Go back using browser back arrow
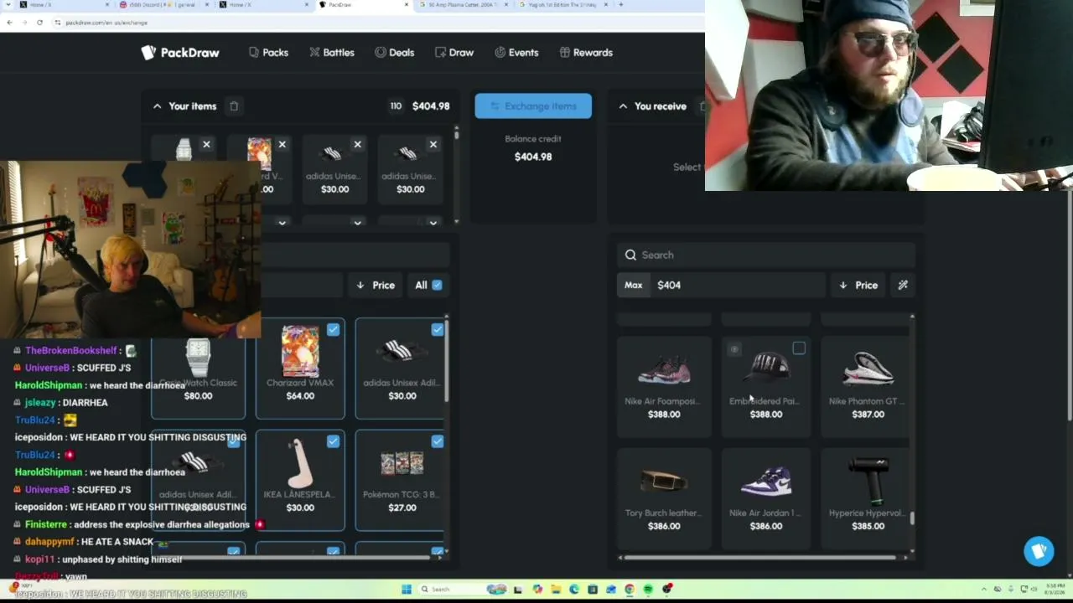The width and height of the screenshot is (1073, 603). pos(9,23)
